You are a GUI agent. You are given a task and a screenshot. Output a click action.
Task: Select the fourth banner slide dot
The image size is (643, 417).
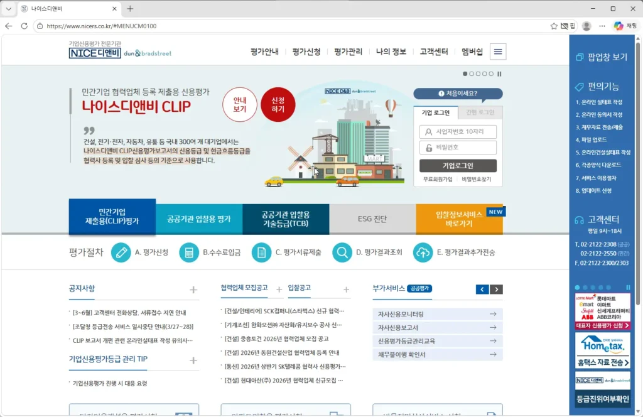(485, 74)
